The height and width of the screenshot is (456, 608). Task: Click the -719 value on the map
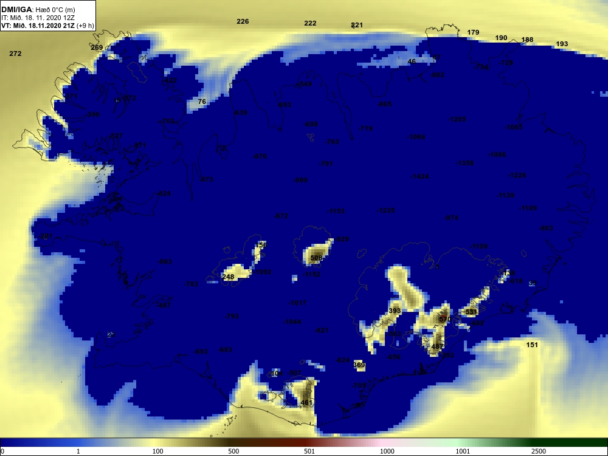tap(365, 128)
